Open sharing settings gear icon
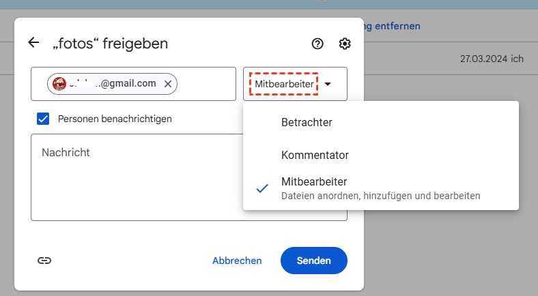Image resolution: width=538 pixels, height=296 pixels. (345, 44)
